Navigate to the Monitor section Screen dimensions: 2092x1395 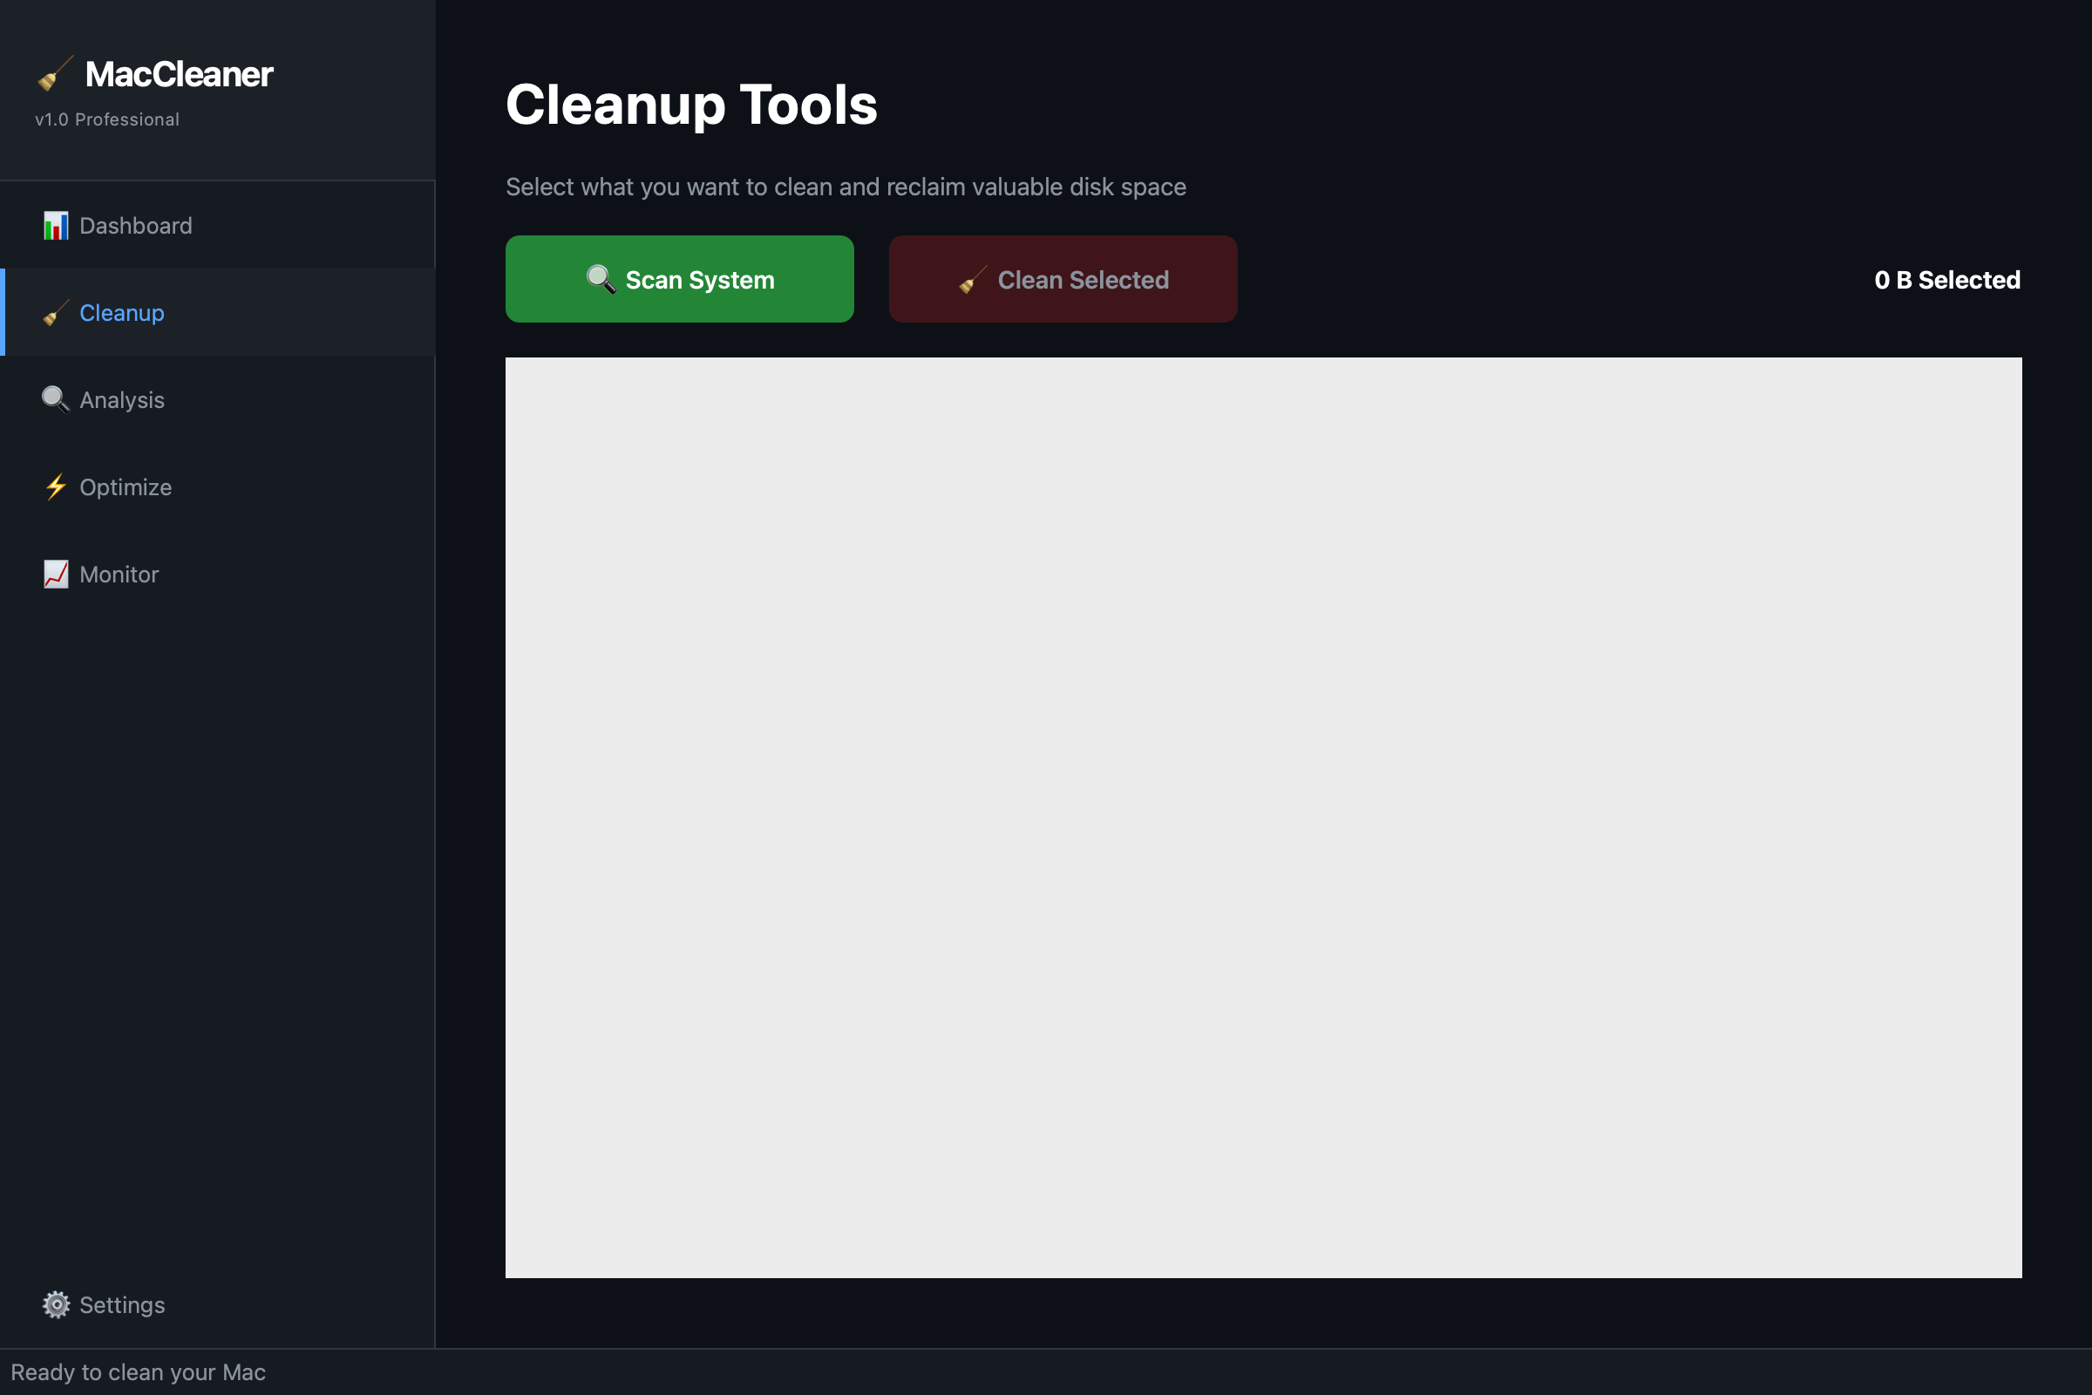click(x=119, y=574)
